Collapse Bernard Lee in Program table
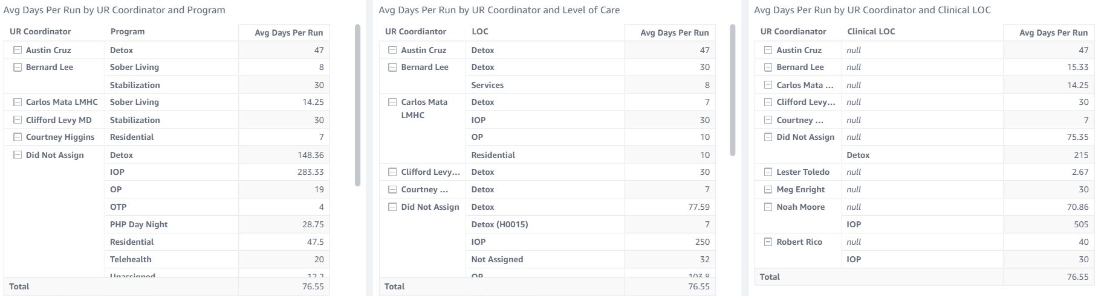Viewport: 1107px width, 296px height. coord(18,67)
